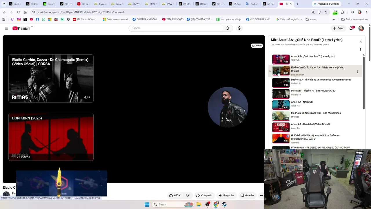The image size is (371, 209).
Task: Open a new browser tab
Action: 297,4
